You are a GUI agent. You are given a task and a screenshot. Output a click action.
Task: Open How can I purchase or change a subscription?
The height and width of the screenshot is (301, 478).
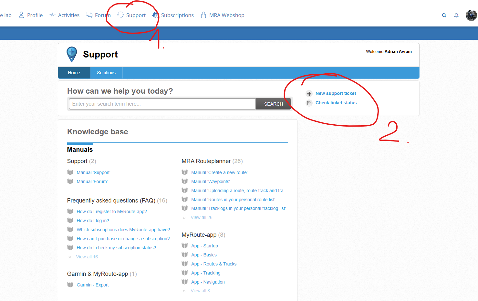pyautogui.click(x=123, y=239)
